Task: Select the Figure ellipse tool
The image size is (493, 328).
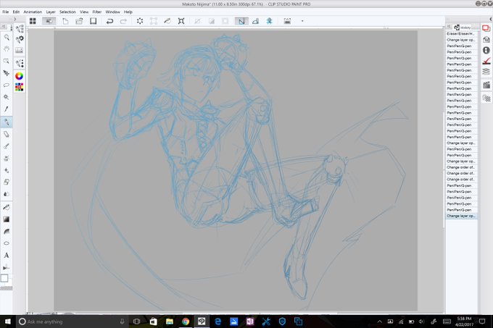Action: click(x=7, y=243)
